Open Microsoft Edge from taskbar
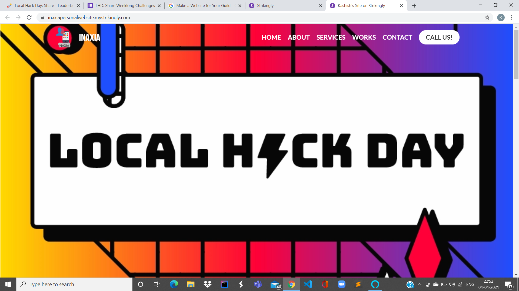 click(x=174, y=284)
